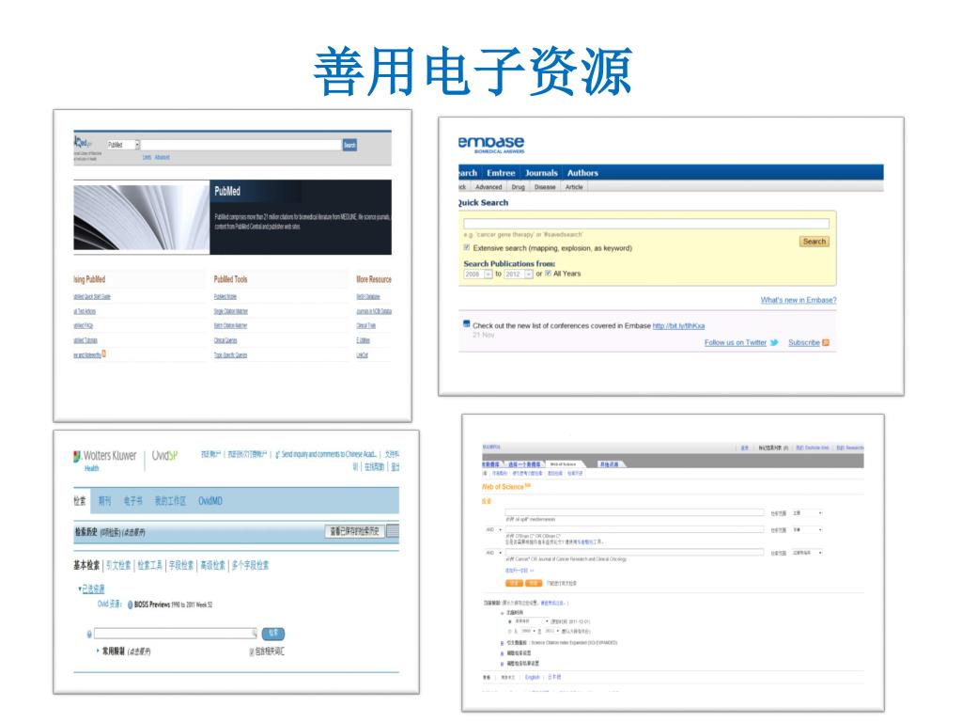The height and width of the screenshot is (722, 962).
Task: Open the PubMed Mobile link
Action: coord(225,296)
